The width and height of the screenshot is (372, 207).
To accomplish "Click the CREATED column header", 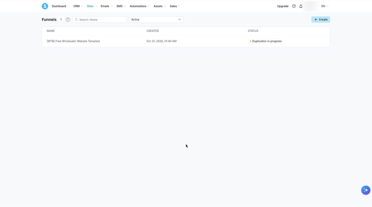I will click(x=153, y=31).
